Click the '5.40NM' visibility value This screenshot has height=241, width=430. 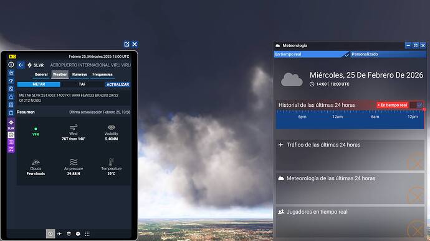tap(112, 139)
